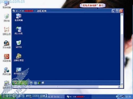
Task: Open the fox-head icon on the local desktop
Action: tap(7, 31)
